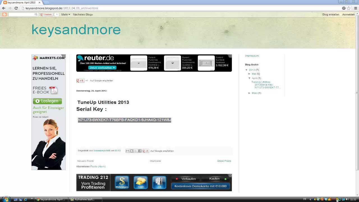The image size is (359, 202).
Task: Open the Impressum link in the sidebar
Action: click(x=252, y=56)
